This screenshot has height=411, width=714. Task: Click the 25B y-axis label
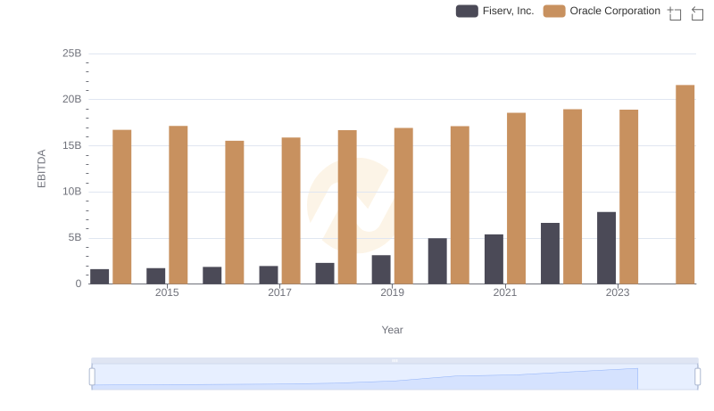pos(72,53)
